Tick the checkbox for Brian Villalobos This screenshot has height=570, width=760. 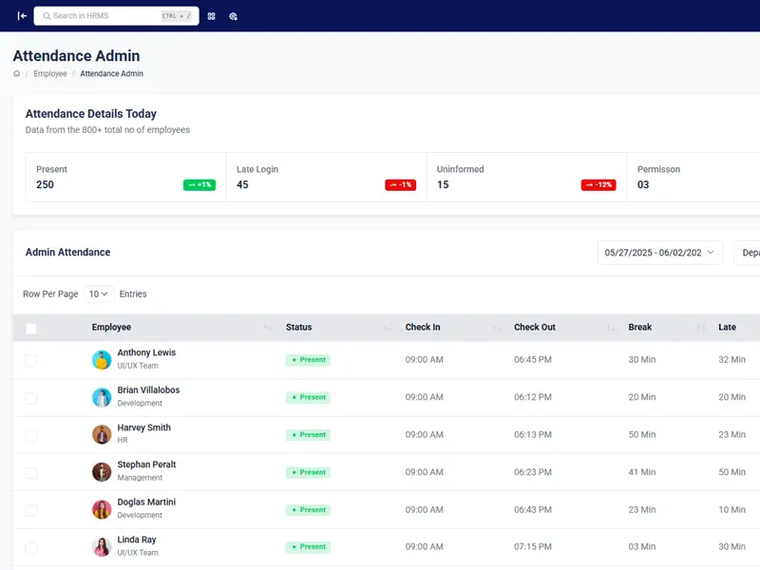[31, 398]
